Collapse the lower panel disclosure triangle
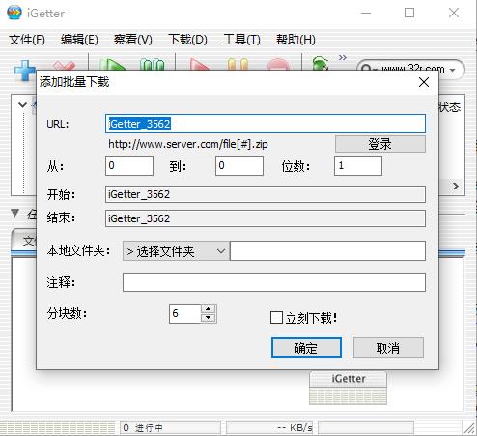This screenshot has height=436, width=477. (x=14, y=213)
